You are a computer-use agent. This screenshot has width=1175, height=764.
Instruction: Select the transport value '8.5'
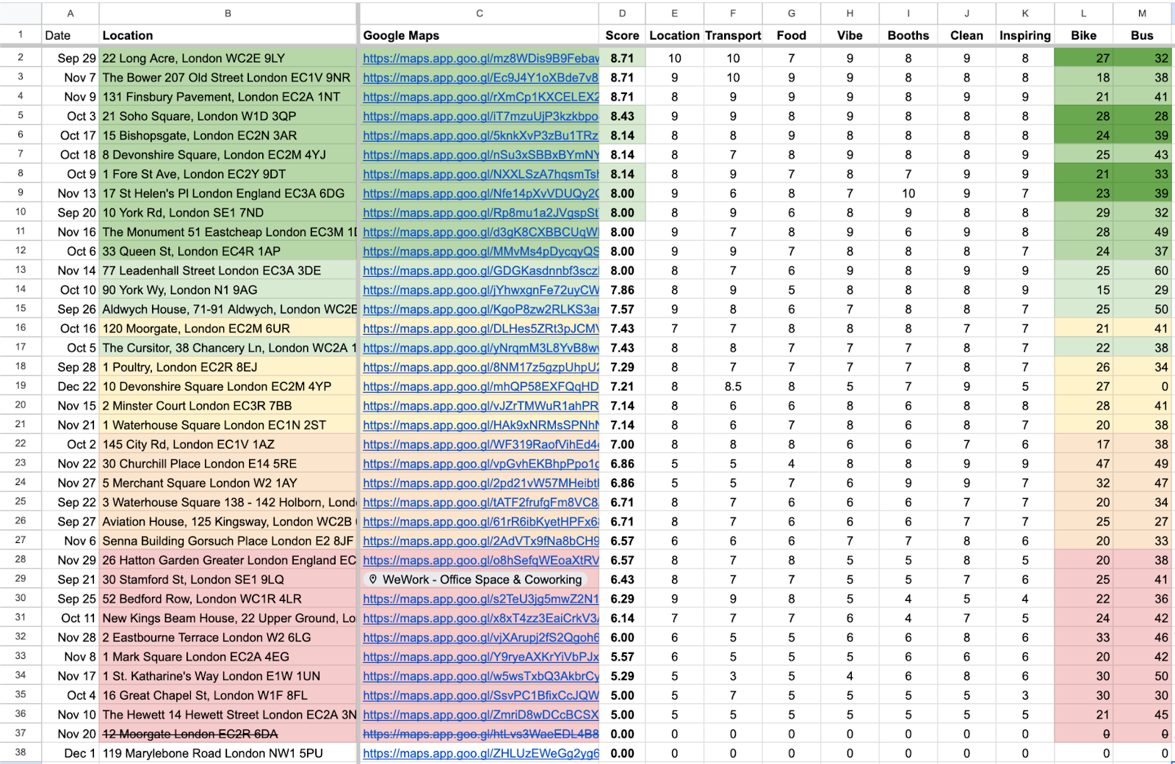[733, 386]
